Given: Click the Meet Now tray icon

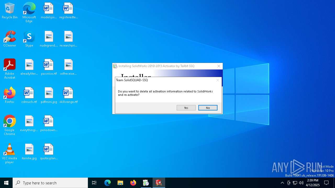Looking at the screenshot, I should click(289, 183).
